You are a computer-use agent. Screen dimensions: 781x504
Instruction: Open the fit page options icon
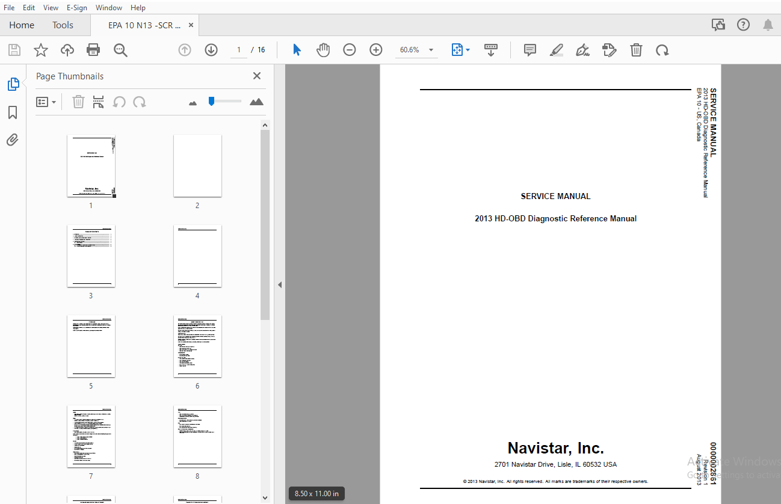coord(461,50)
